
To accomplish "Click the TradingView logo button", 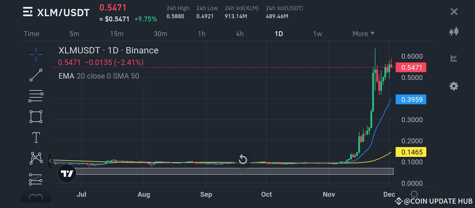I will pyautogui.click(x=67, y=173).
